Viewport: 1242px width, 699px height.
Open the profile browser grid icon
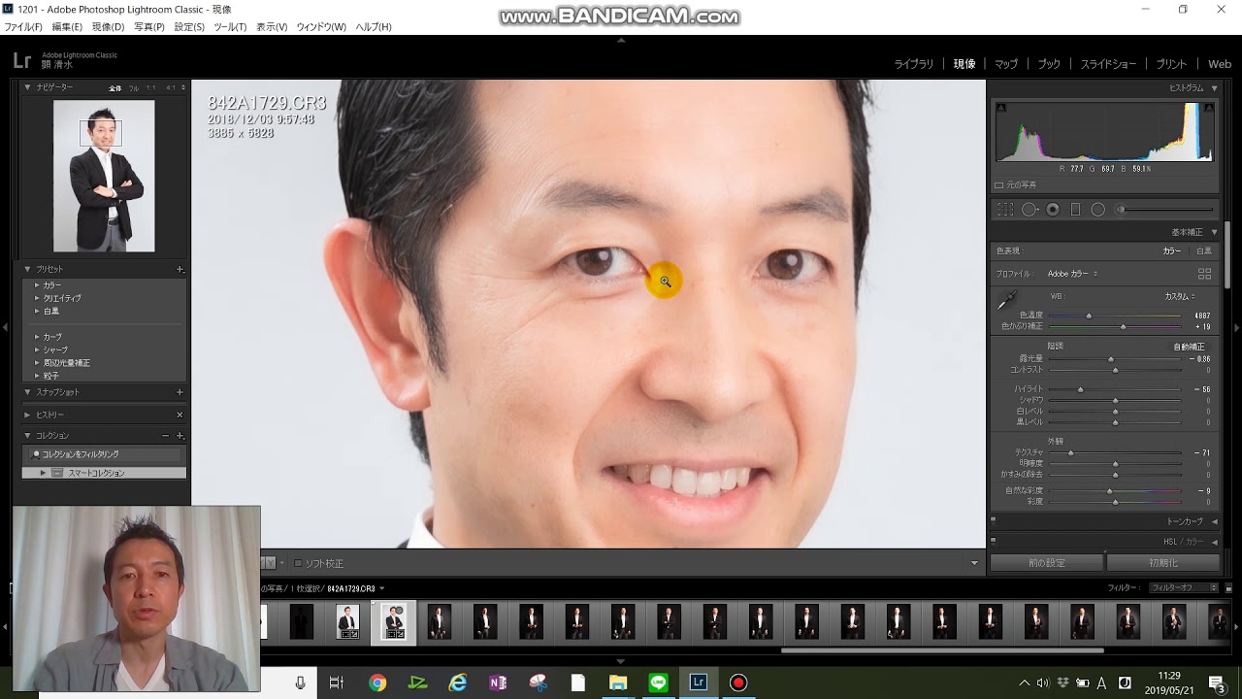(1204, 274)
